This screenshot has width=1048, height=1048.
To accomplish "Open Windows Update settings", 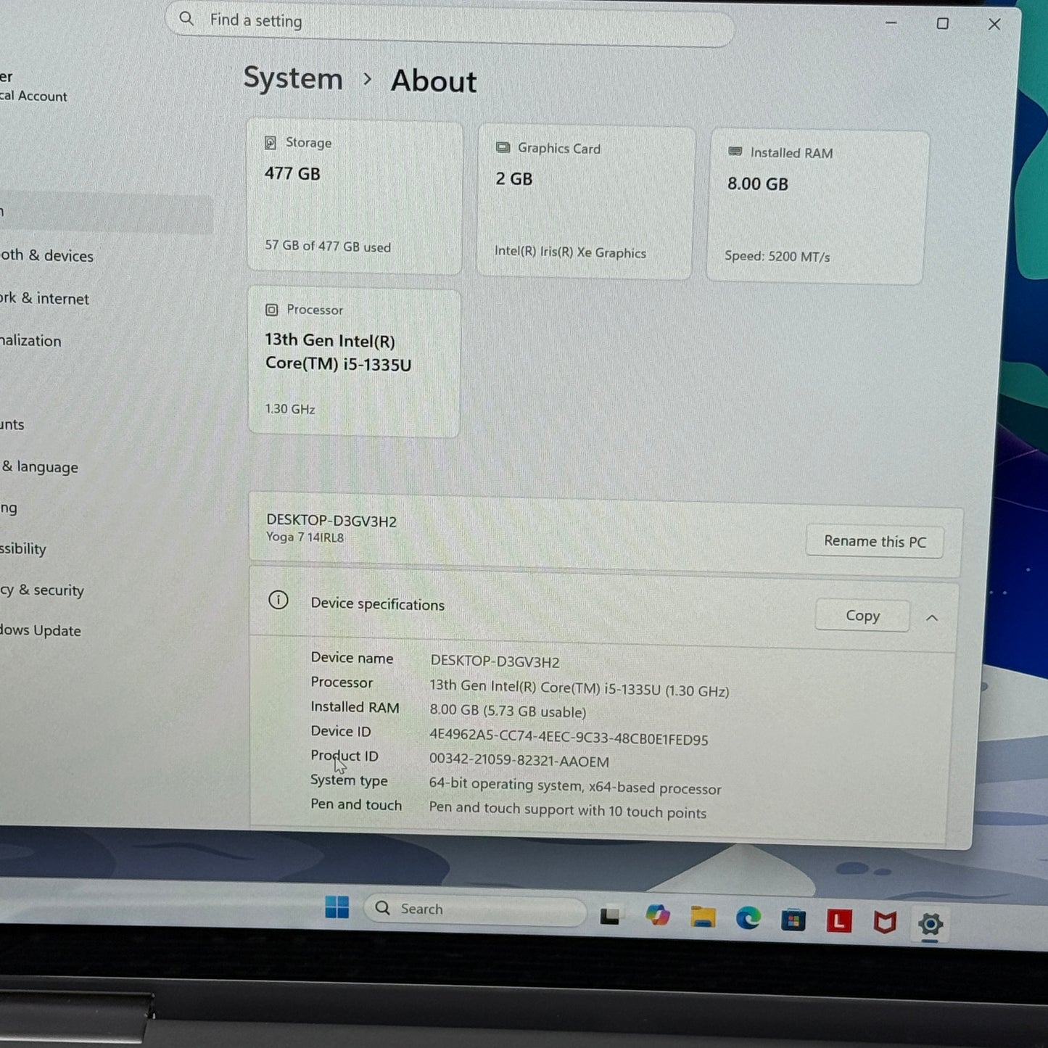I will click(41, 630).
